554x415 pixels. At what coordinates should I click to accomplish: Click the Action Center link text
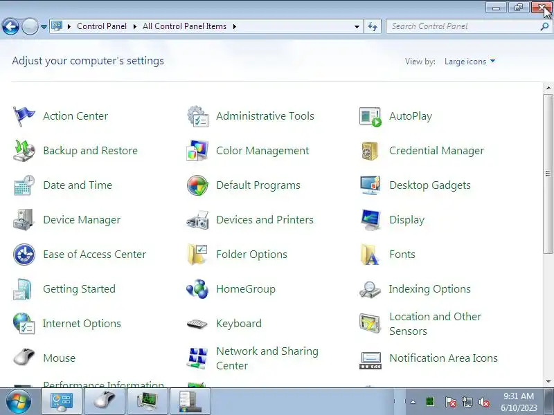point(75,116)
